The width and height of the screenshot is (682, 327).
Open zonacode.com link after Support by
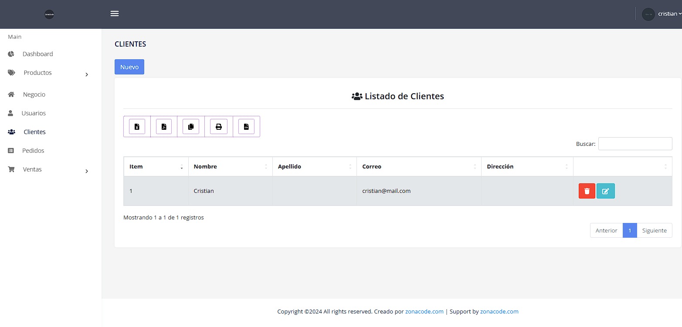(x=499, y=311)
